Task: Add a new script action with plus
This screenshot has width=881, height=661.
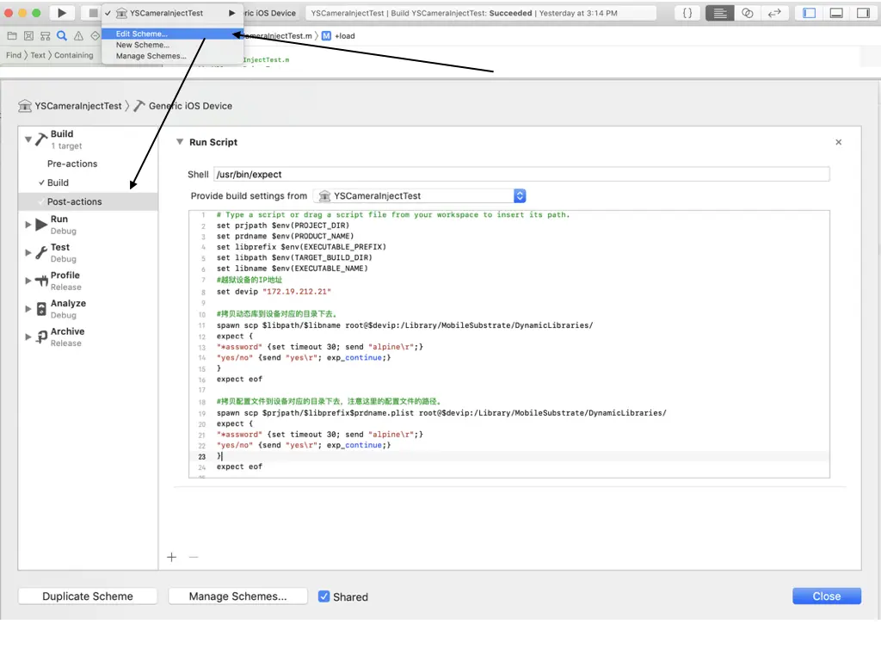Action: [172, 557]
